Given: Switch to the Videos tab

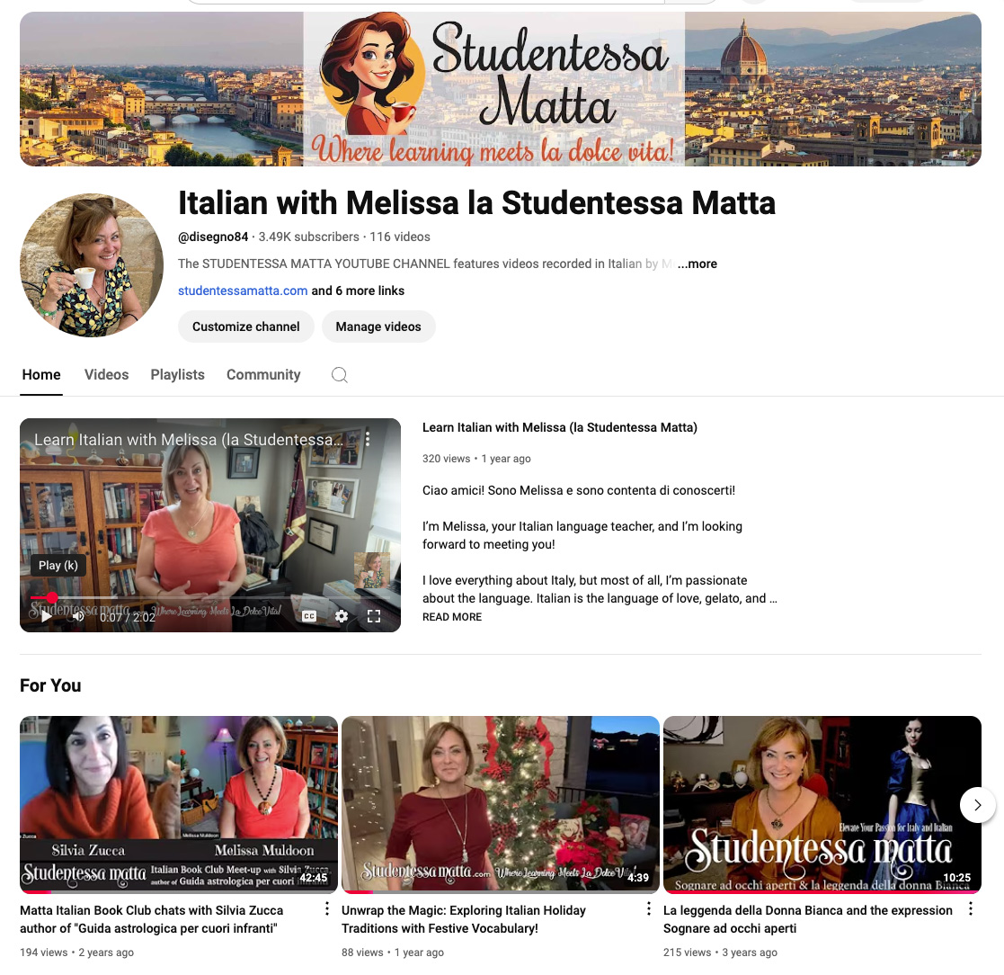Looking at the screenshot, I should click(106, 375).
